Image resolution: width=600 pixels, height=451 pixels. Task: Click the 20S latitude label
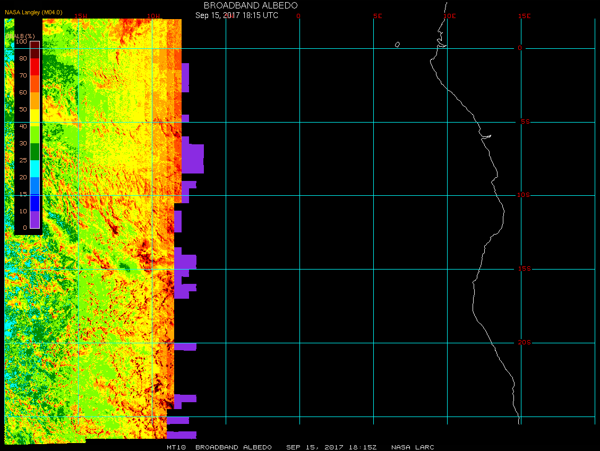[x=523, y=343]
